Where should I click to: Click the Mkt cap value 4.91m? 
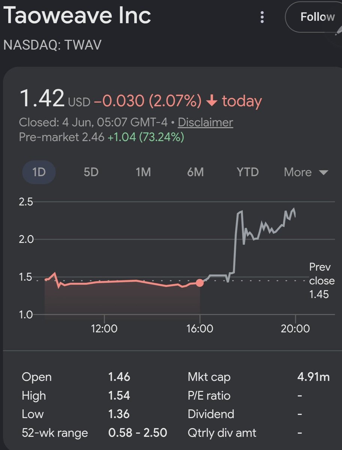tap(314, 377)
